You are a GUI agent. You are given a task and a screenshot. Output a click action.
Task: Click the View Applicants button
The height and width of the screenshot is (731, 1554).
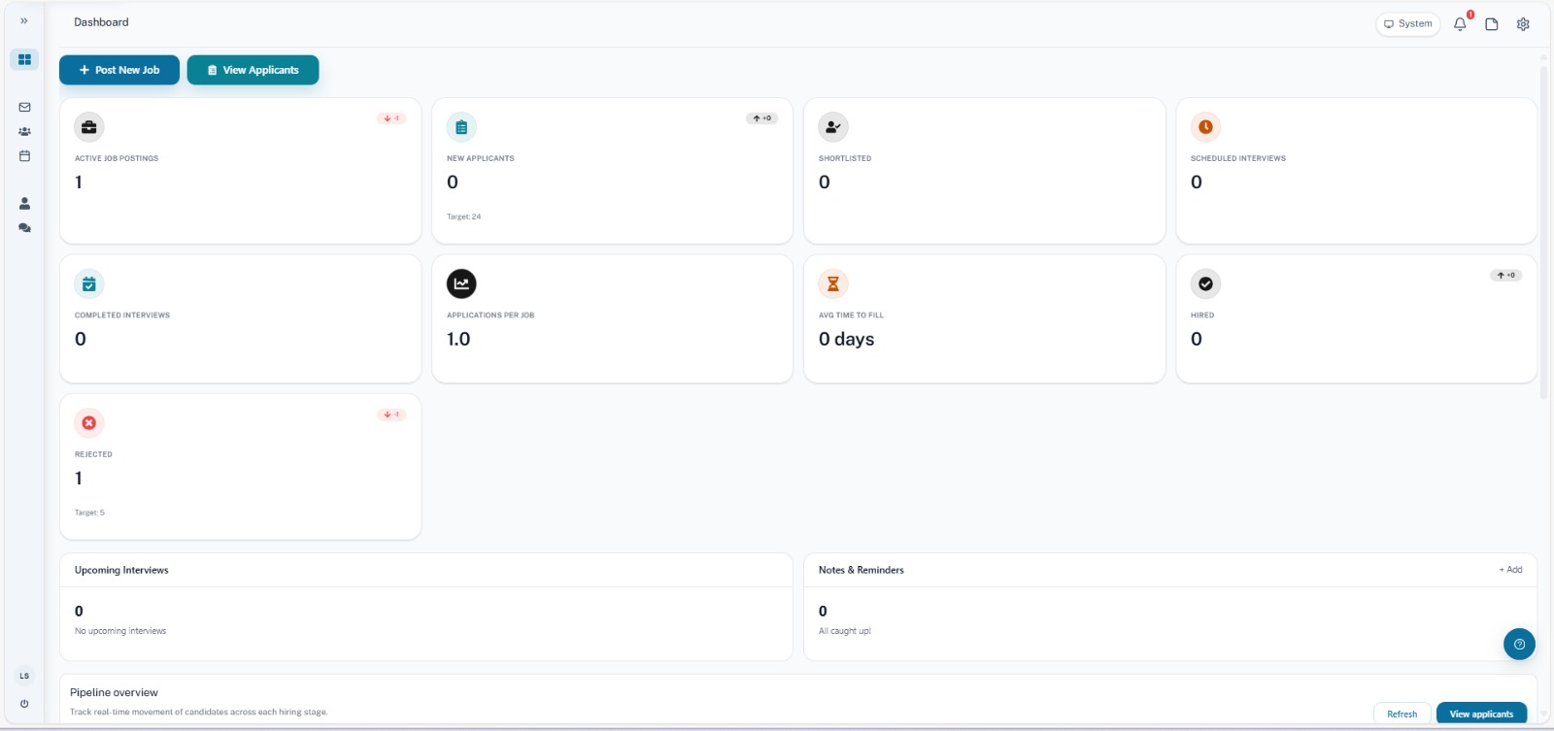(x=253, y=70)
